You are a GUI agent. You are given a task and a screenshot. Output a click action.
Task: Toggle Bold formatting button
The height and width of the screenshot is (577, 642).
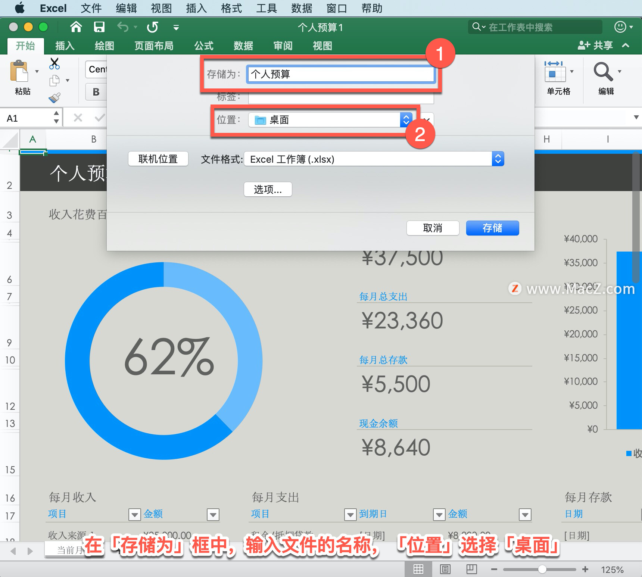(x=96, y=92)
